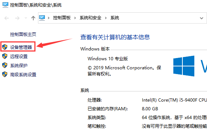Select 控制面板 in the breadcrumb path
The height and width of the screenshot is (131, 207).
click(x=62, y=18)
